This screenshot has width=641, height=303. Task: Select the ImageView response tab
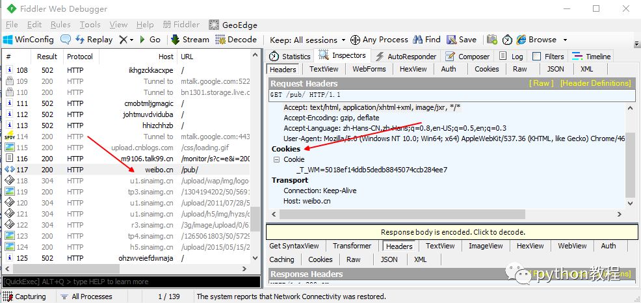486,246
